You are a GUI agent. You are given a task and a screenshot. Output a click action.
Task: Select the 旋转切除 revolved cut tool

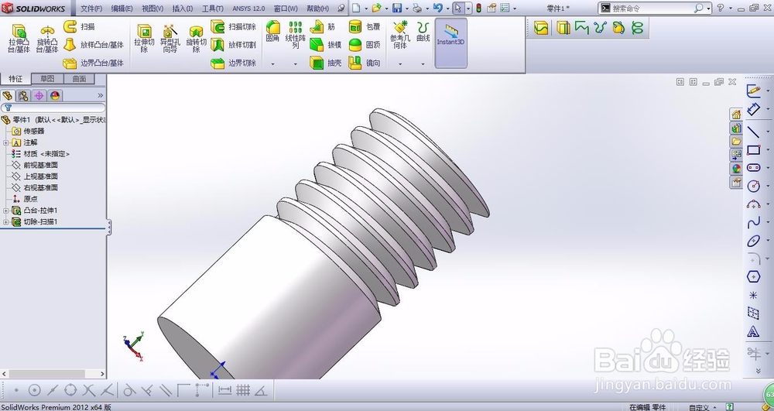pyautogui.click(x=196, y=39)
